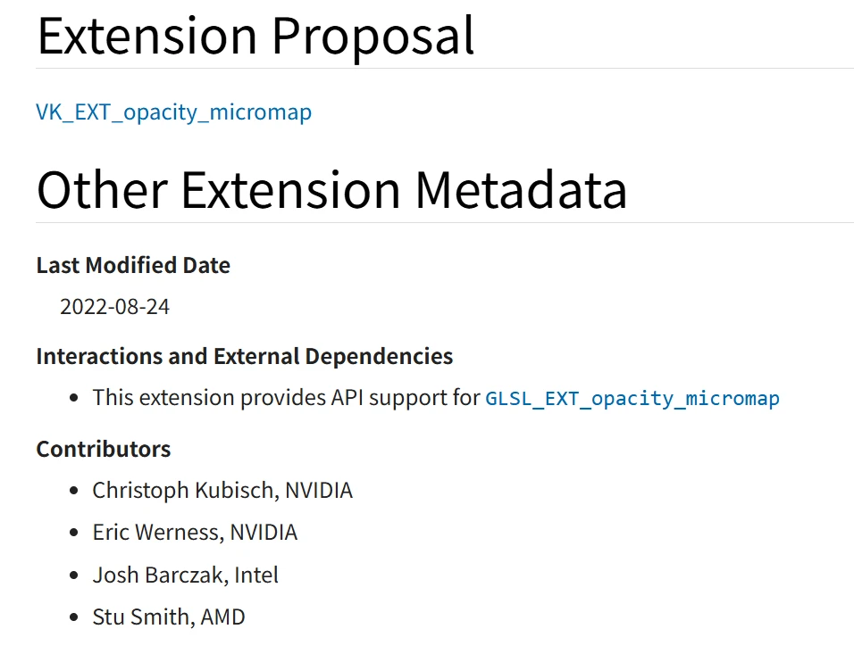Click the bullet before Eric Werness
The width and height of the screenshot is (854, 654).
click(74, 534)
